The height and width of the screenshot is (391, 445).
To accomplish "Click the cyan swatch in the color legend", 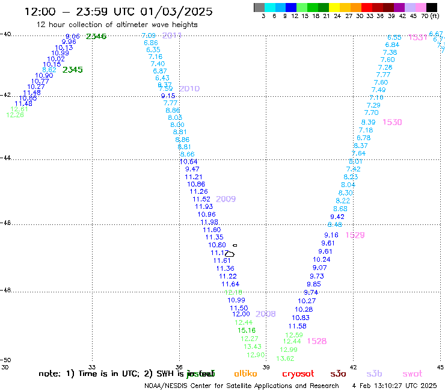I will click(270, 7).
